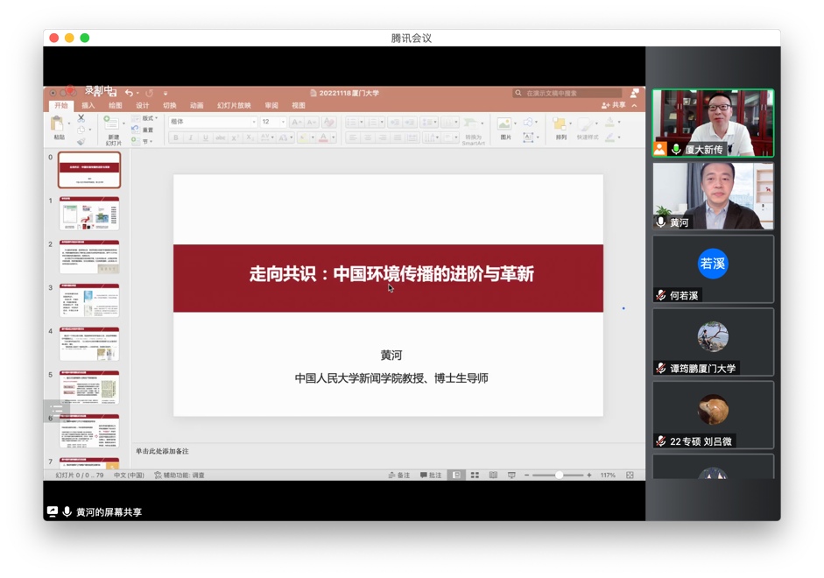The image size is (824, 578).
Task: Click the fit-slide-to-window icon
Action: coord(630,476)
